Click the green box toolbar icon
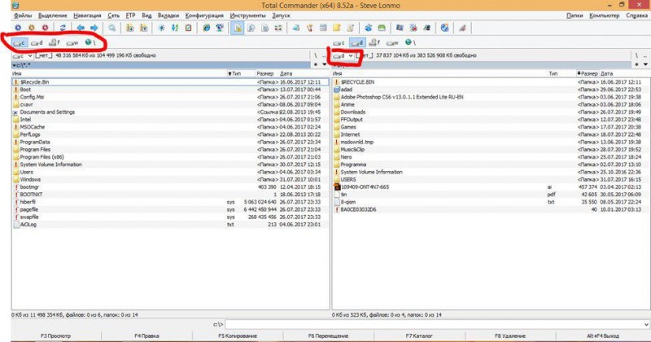 [x=382, y=28]
